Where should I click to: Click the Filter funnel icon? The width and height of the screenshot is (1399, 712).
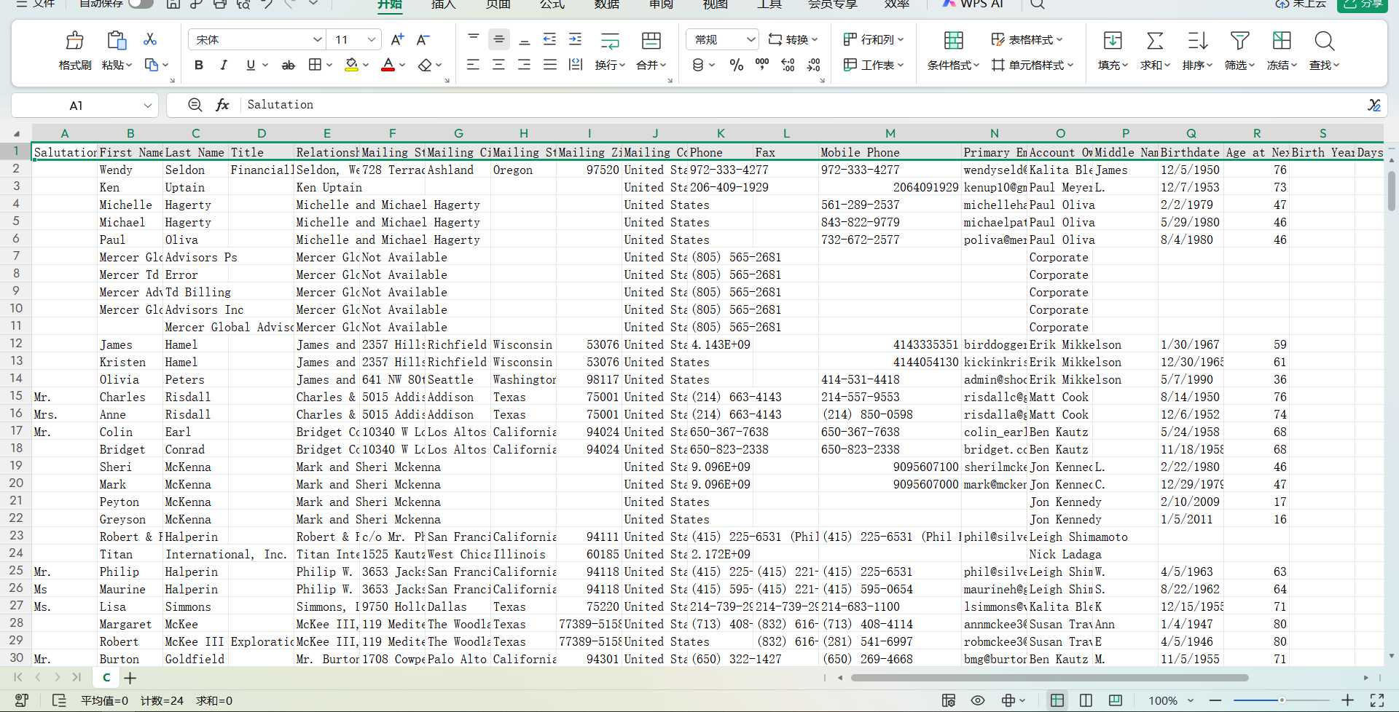(1239, 40)
